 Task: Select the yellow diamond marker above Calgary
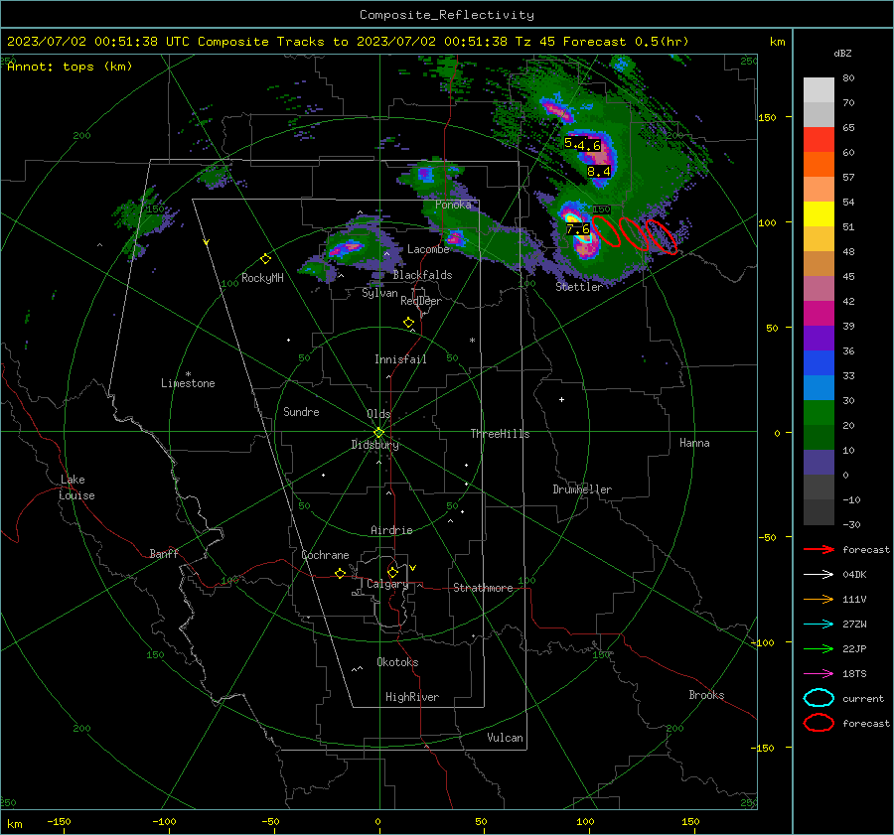tap(392, 572)
